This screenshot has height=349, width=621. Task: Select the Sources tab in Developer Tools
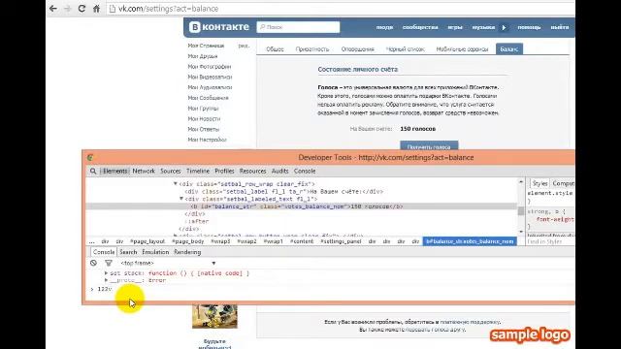point(171,171)
